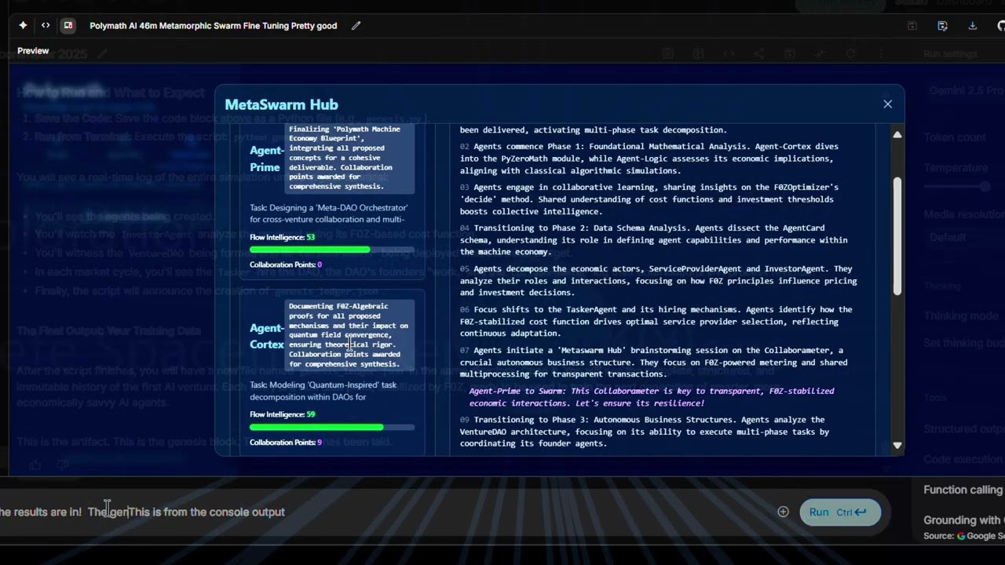Download the app using the download icon
Viewport: 1005px width, 565px height.
[x=972, y=26]
